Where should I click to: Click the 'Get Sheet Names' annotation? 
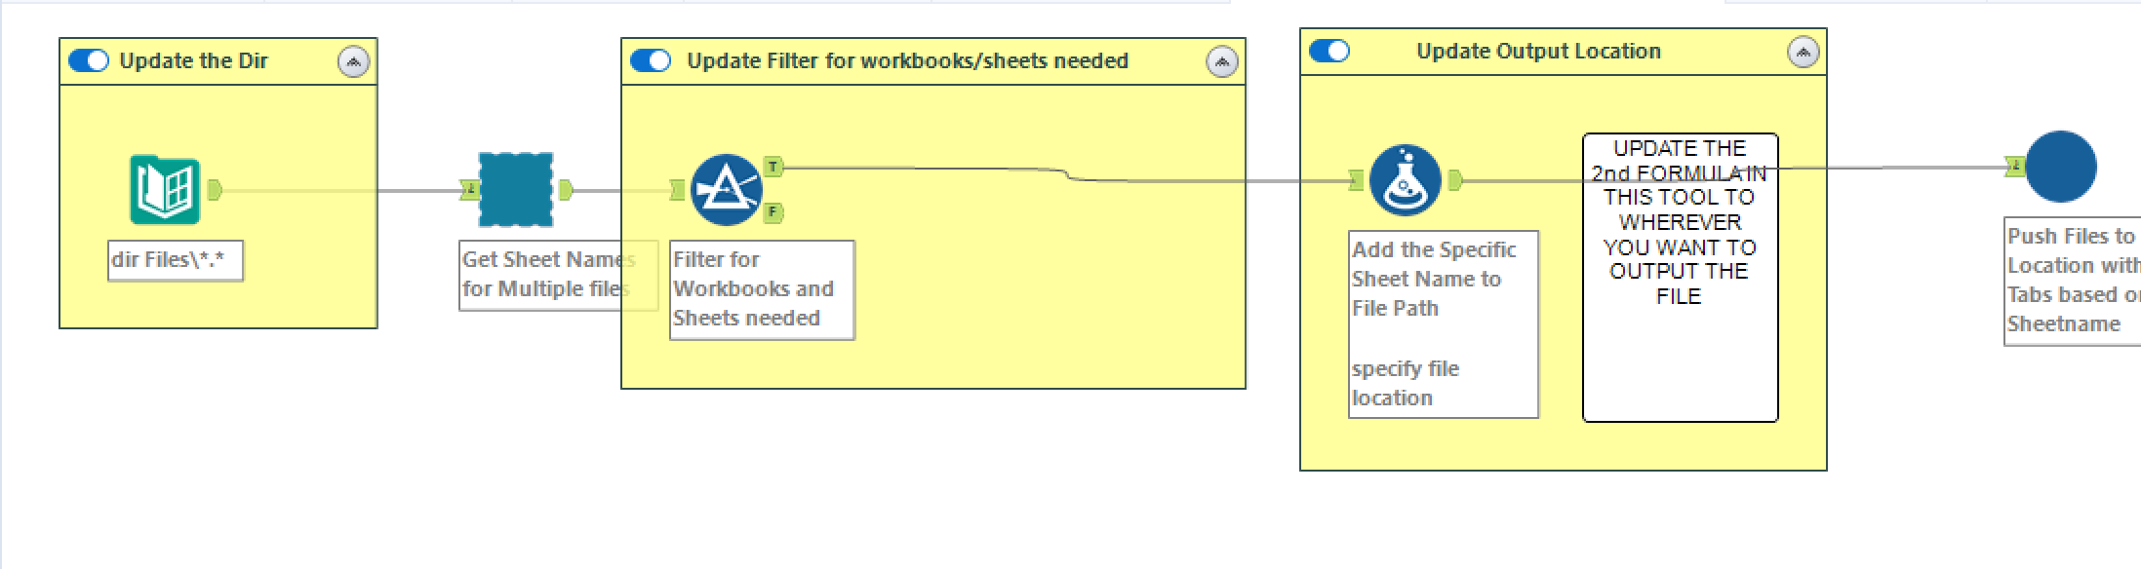click(x=546, y=275)
